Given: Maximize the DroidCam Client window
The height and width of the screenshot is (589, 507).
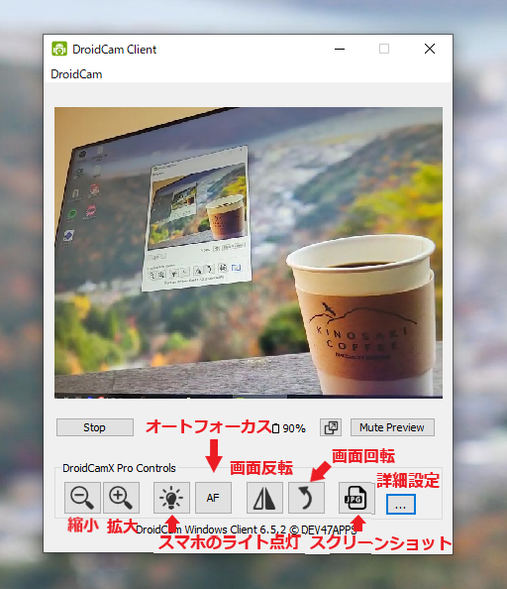Looking at the screenshot, I should coord(384,49).
